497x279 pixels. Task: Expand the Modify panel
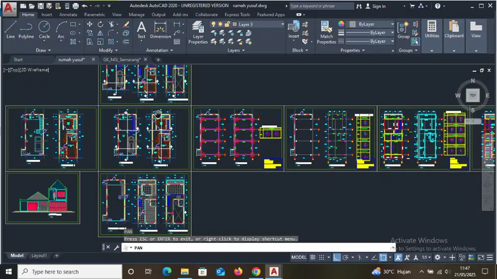click(108, 50)
